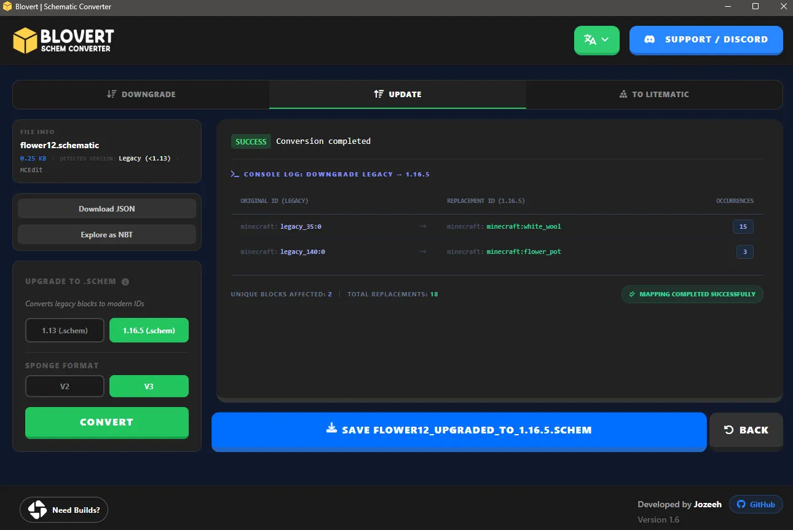Open the GitHub link
The width and height of the screenshot is (793, 530).
756,505
